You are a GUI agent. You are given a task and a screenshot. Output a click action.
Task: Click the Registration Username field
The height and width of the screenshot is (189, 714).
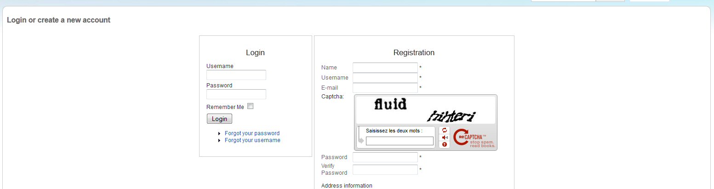(x=385, y=78)
